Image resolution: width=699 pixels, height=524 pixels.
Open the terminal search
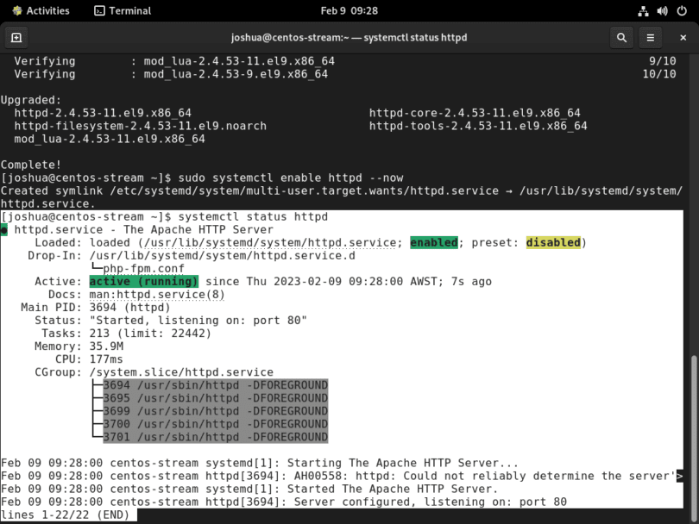pos(621,37)
